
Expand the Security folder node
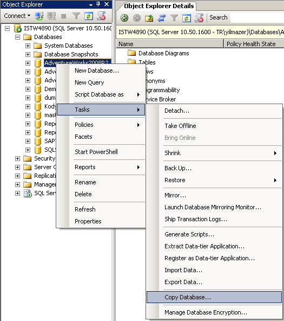pos(17,159)
